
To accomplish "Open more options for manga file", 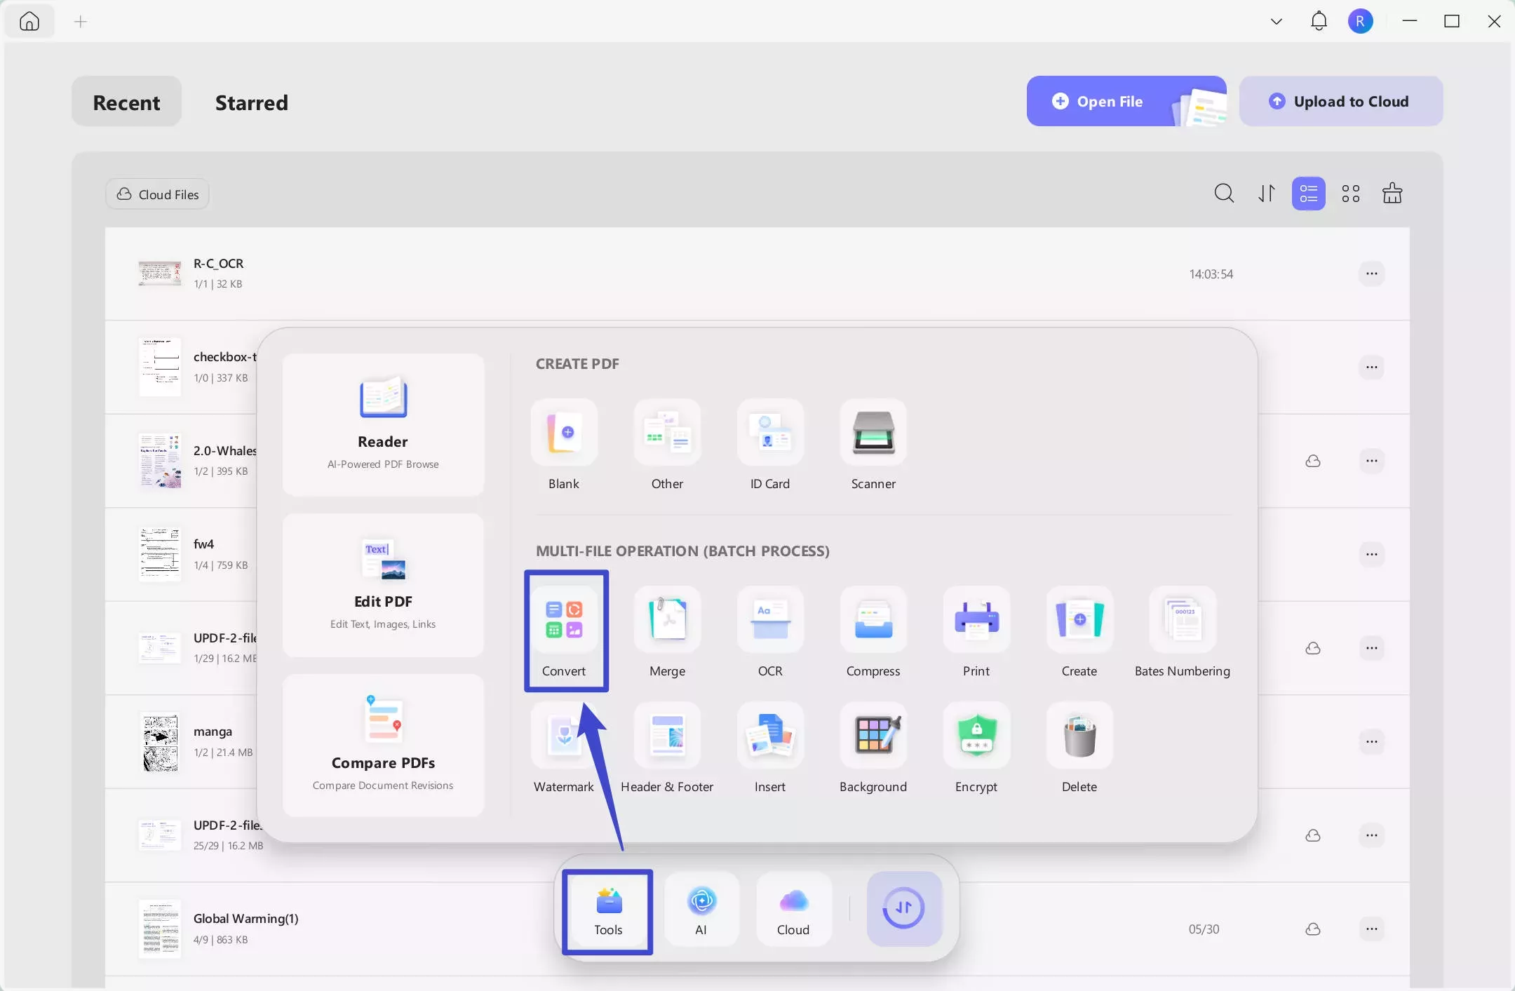I will (x=1372, y=741).
